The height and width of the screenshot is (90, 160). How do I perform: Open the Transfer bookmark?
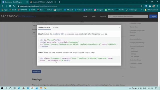tap(120, 10)
